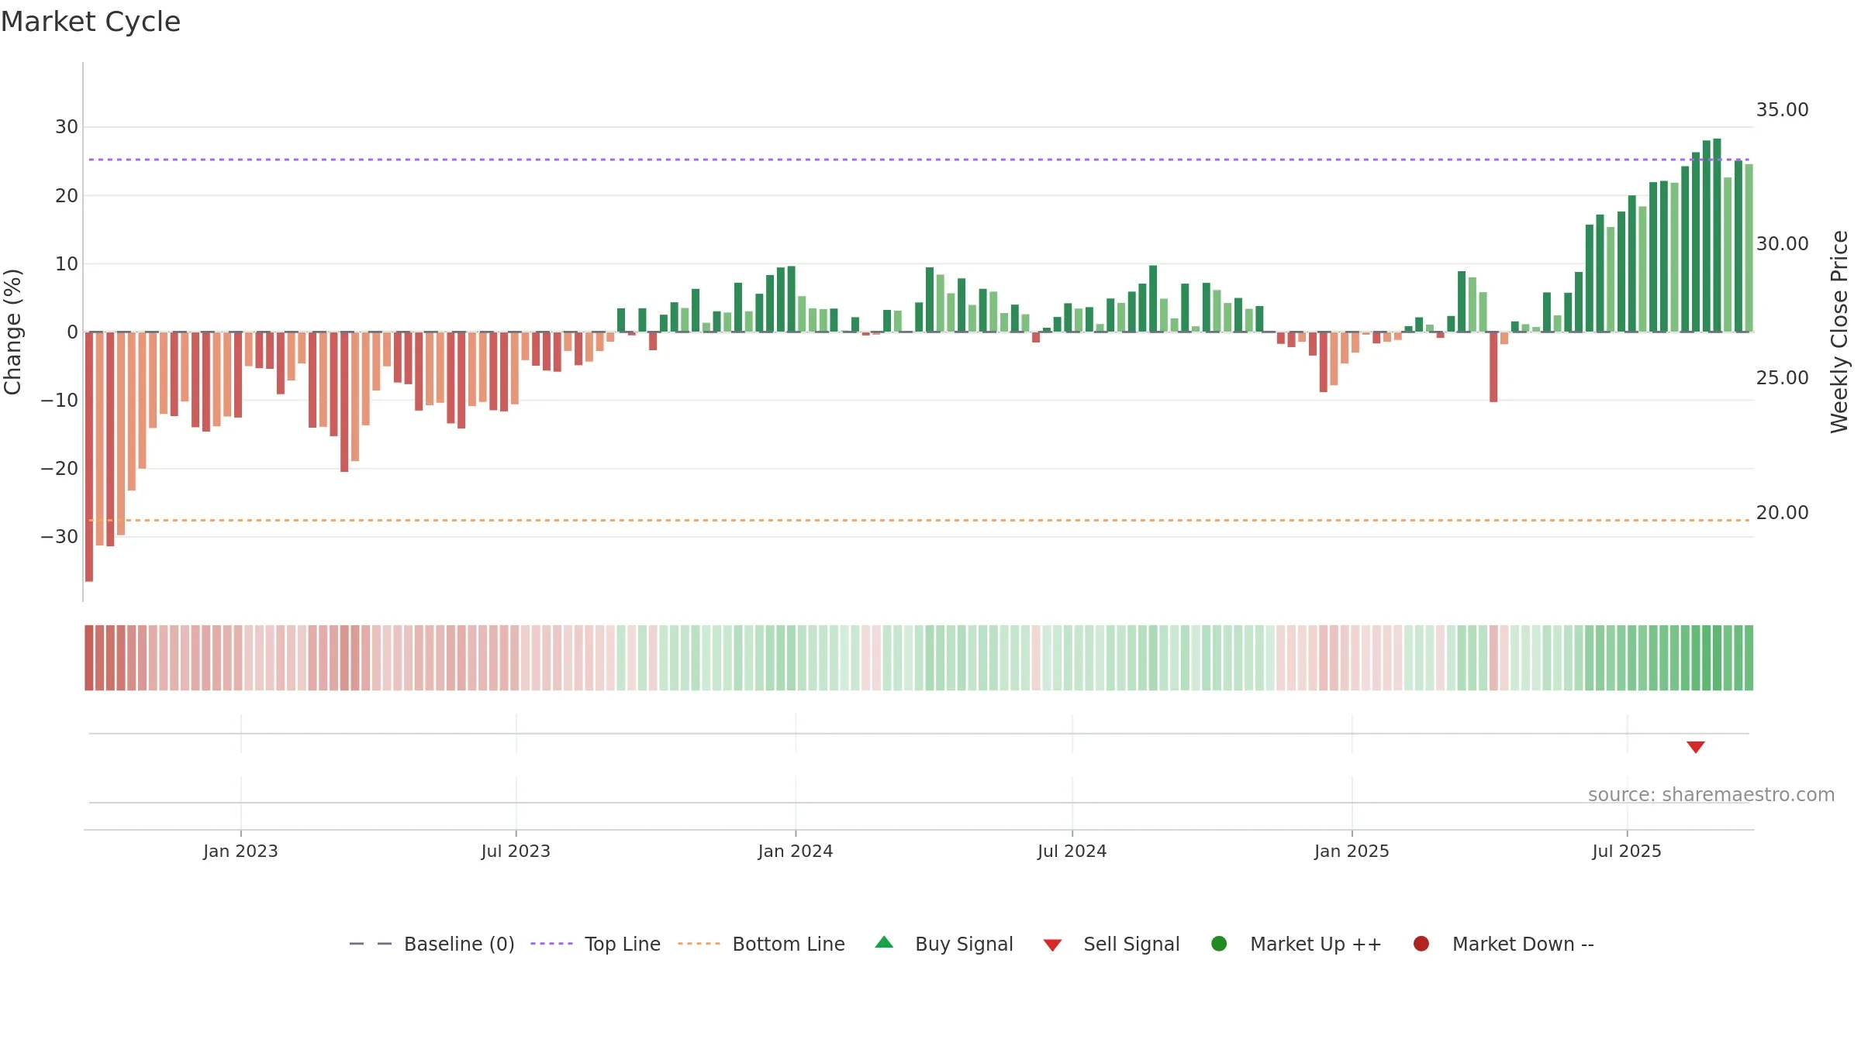This screenshot has height=1046, width=1861.
Task: Click the Jan 2024 x-axis label
Action: click(x=796, y=851)
